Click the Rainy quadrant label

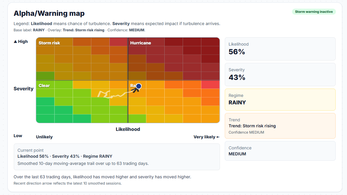[133, 86]
